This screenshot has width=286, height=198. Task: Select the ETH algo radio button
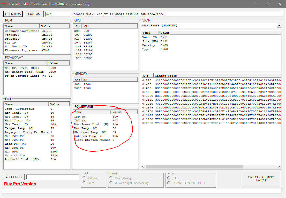[172, 178]
